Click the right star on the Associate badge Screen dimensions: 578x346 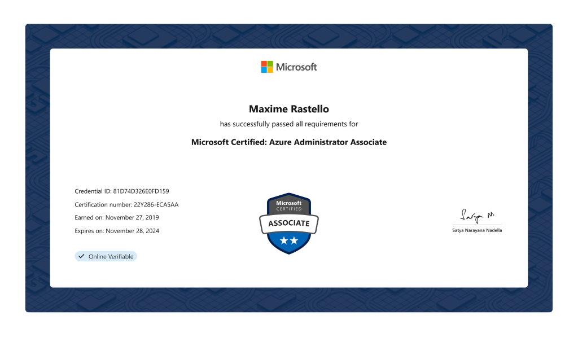pos(294,240)
